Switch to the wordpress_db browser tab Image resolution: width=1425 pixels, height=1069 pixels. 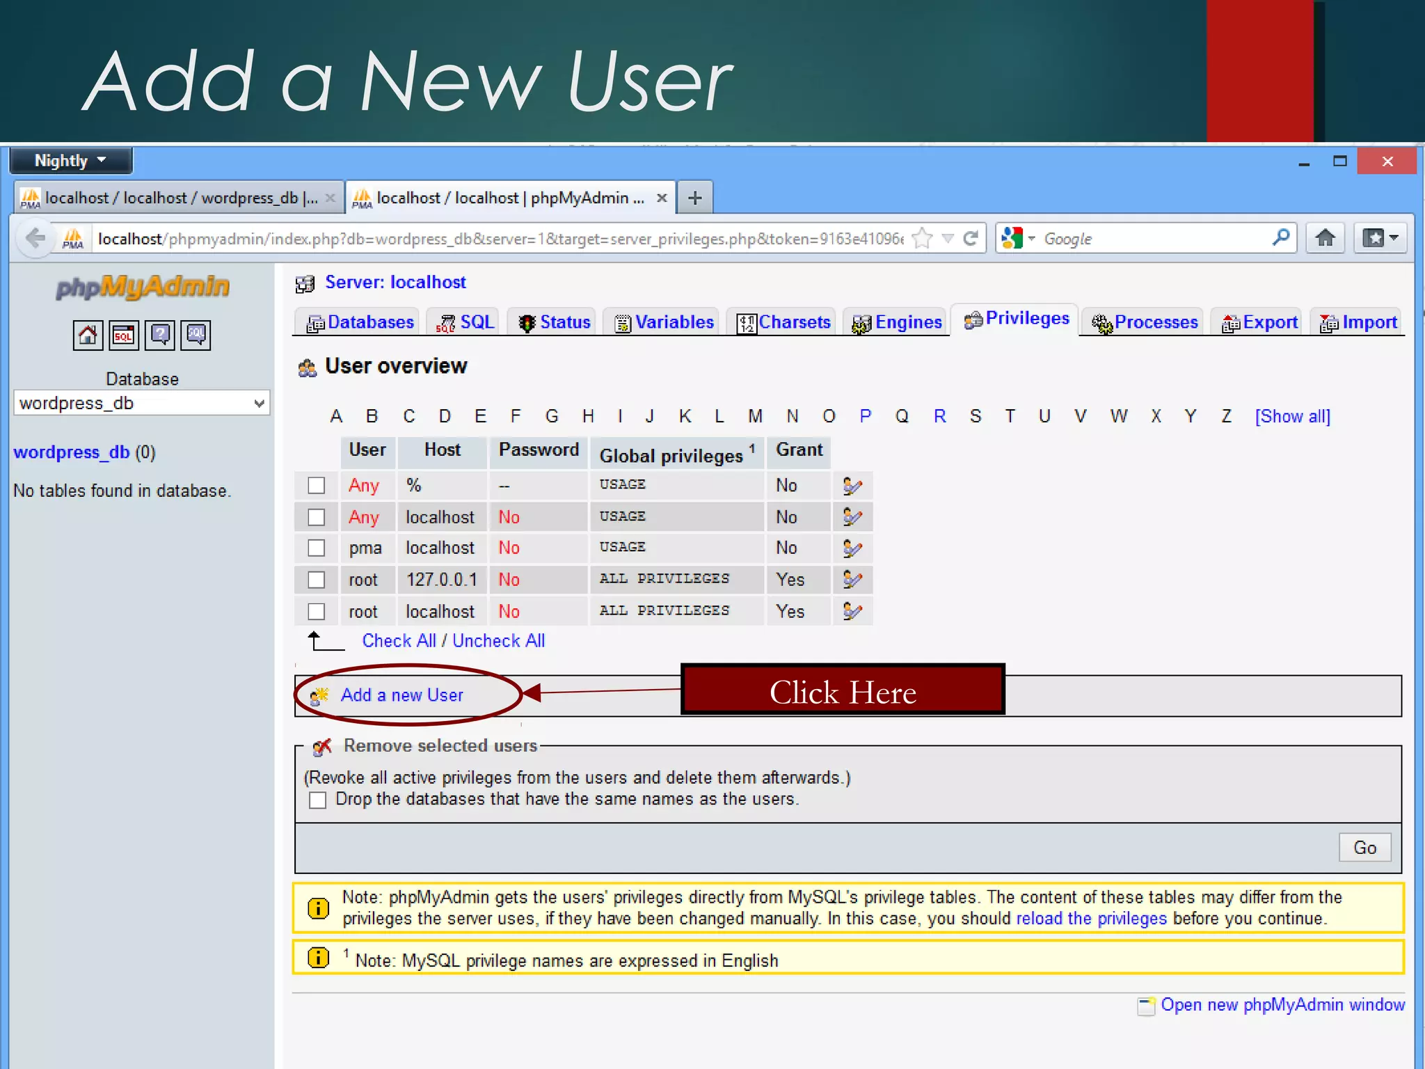click(x=178, y=198)
